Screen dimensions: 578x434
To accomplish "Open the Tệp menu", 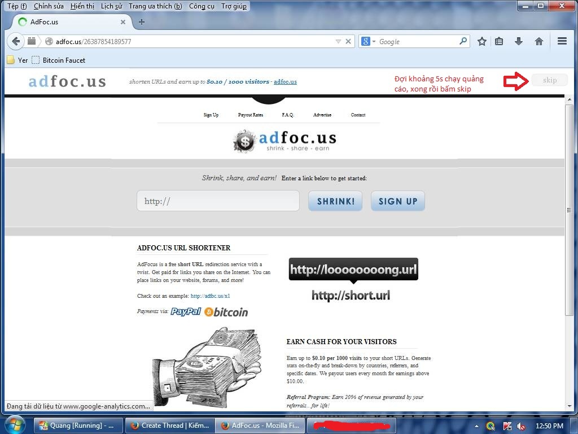I will [x=17, y=6].
